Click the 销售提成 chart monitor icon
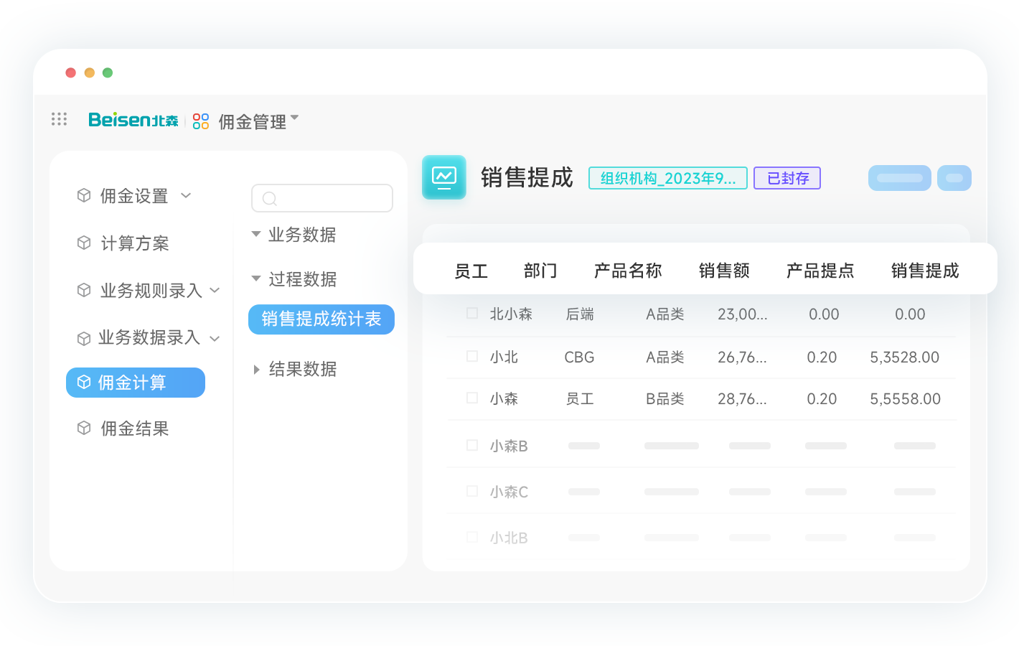1019x646 pixels. pyautogui.click(x=443, y=177)
